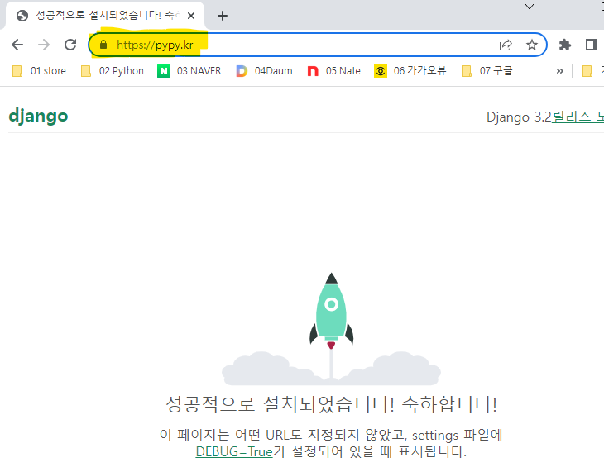The image size is (604, 472).
Task: Close the Django welcome tab
Action: tap(191, 16)
